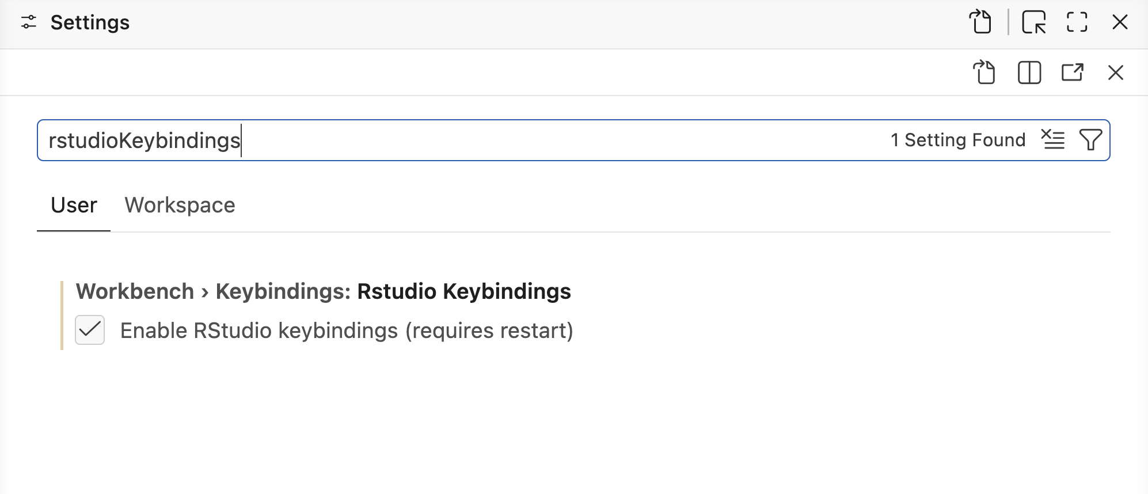Click the open-file icon beside the cursor-in-box icon
The image size is (1148, 494).
tap(980, 22)
